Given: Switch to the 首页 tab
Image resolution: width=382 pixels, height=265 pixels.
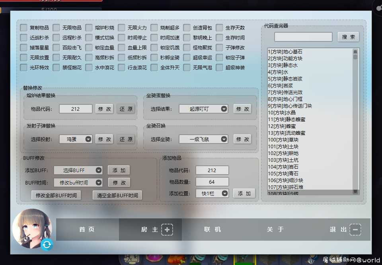Looking at the screenshot, I should click(x=88, y=230).
